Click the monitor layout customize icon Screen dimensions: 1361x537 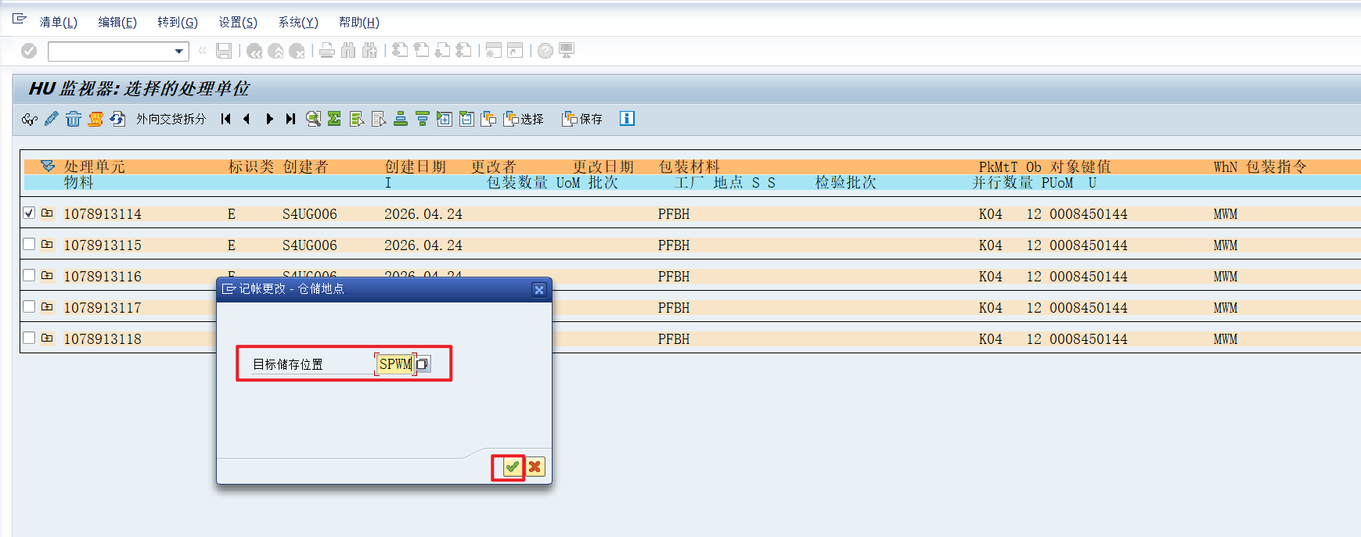pos(567,51)
